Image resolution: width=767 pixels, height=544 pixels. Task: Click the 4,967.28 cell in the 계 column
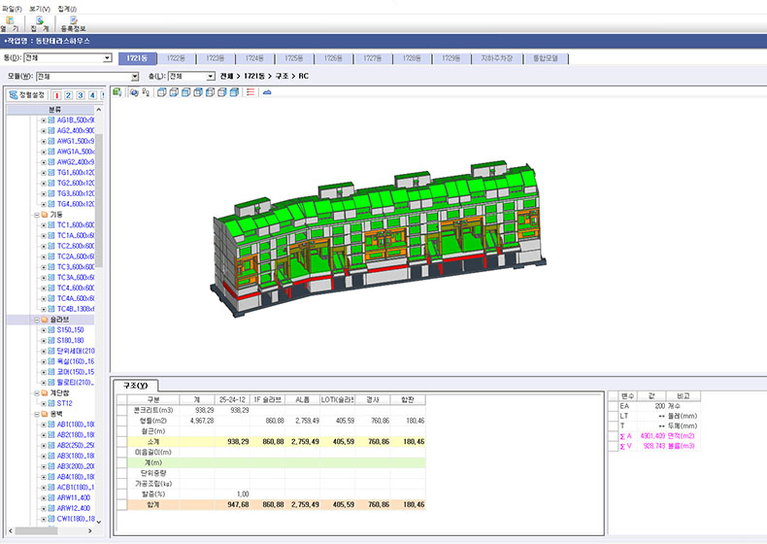click(197, 421)
